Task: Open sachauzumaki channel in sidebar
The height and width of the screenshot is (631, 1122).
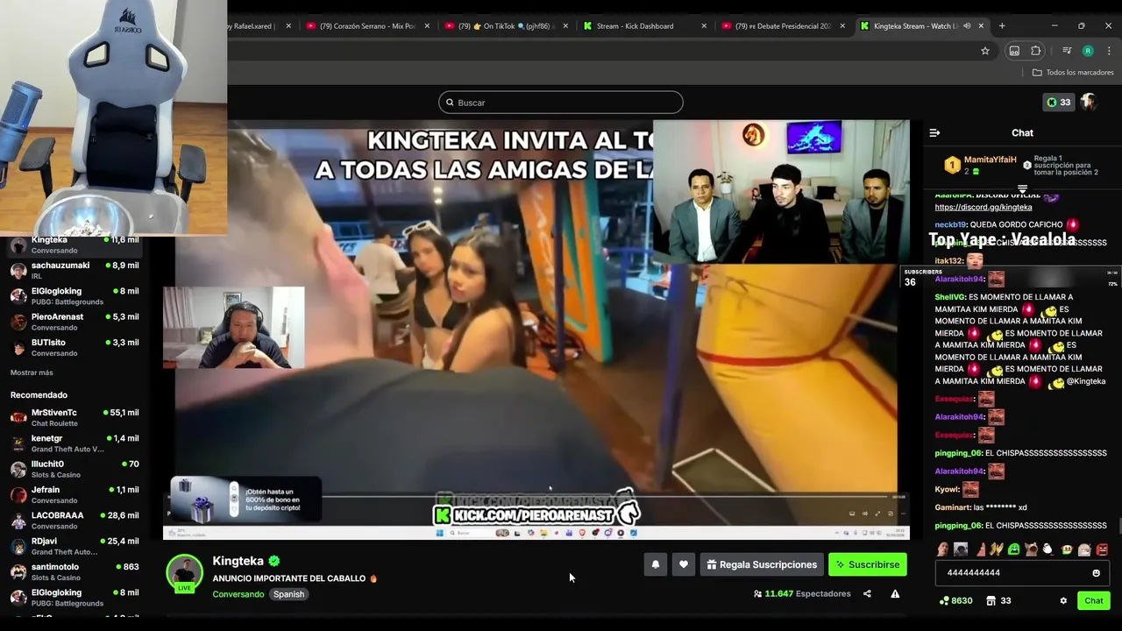Action: pos(75,270)
